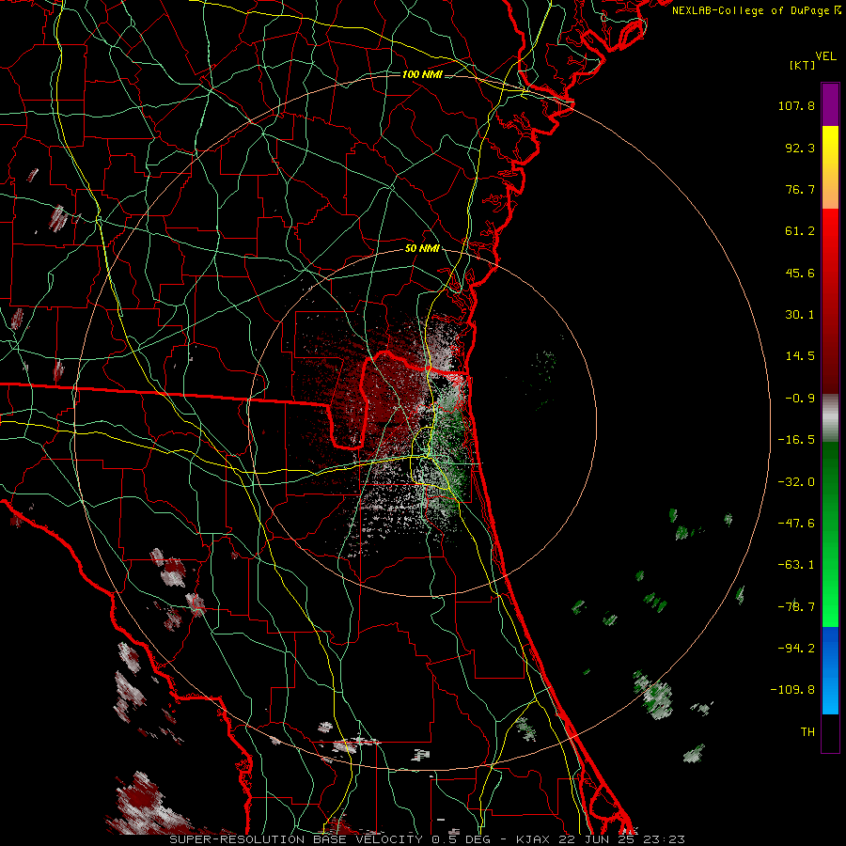Click the VEL legend title

point(825,56)
